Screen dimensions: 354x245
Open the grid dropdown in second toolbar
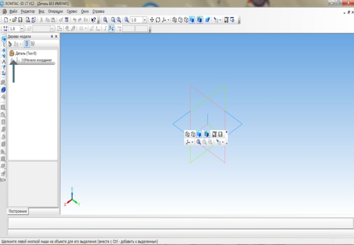point(85,29)
